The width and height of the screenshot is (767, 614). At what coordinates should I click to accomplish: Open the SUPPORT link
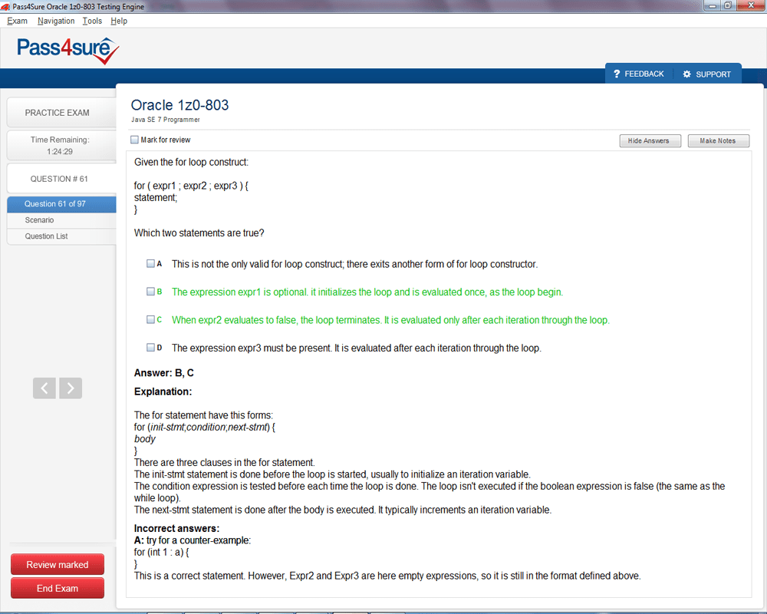coord(713,74)
